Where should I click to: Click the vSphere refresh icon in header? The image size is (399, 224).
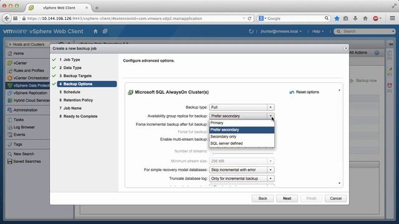(251, 31)
